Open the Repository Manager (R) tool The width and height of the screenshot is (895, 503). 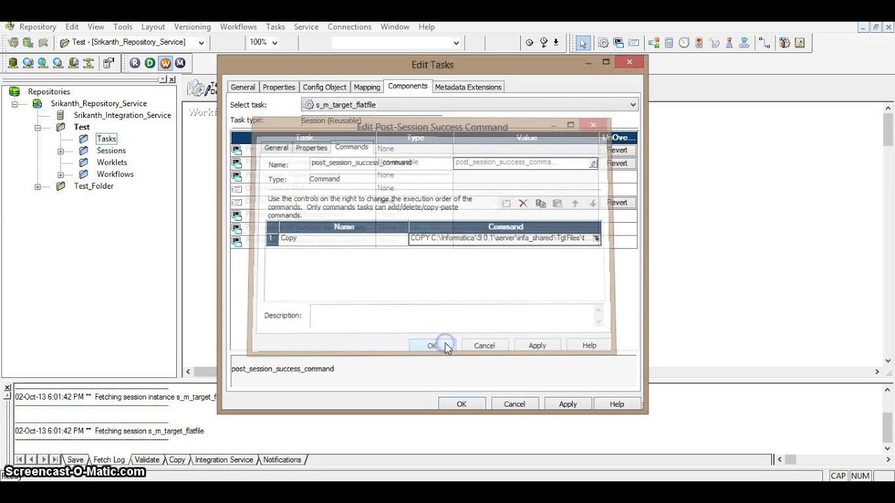pos(135,63)
